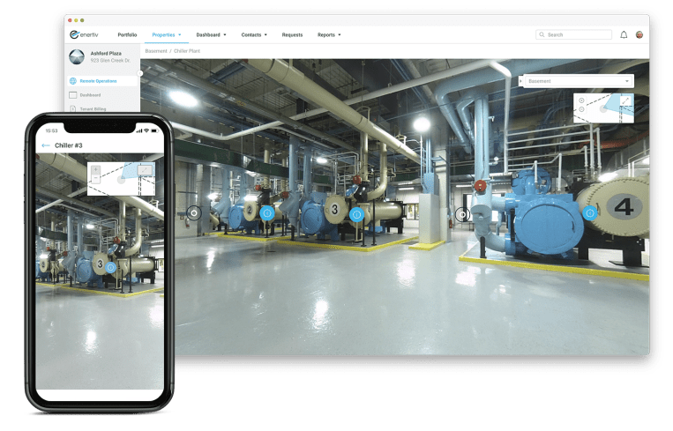
Task: Tap the info hotspot on phone chiller 3
Action: 111,267
